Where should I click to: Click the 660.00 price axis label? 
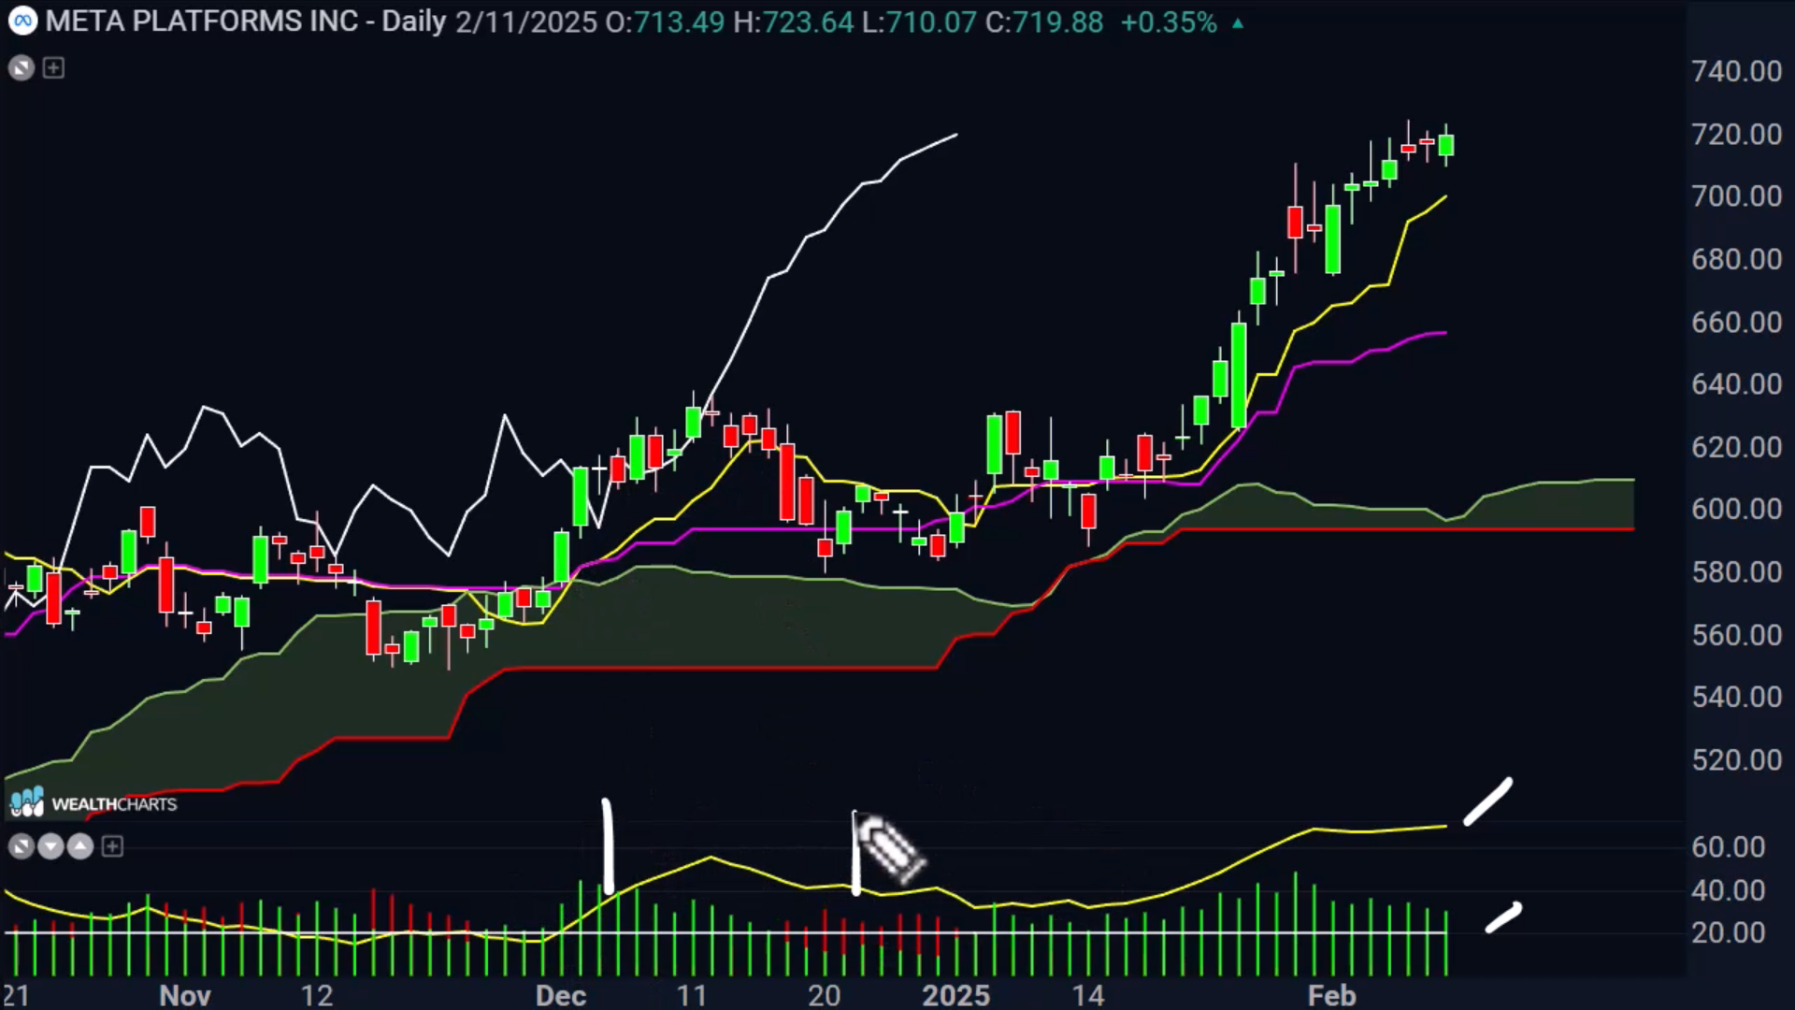point(1736,322)
